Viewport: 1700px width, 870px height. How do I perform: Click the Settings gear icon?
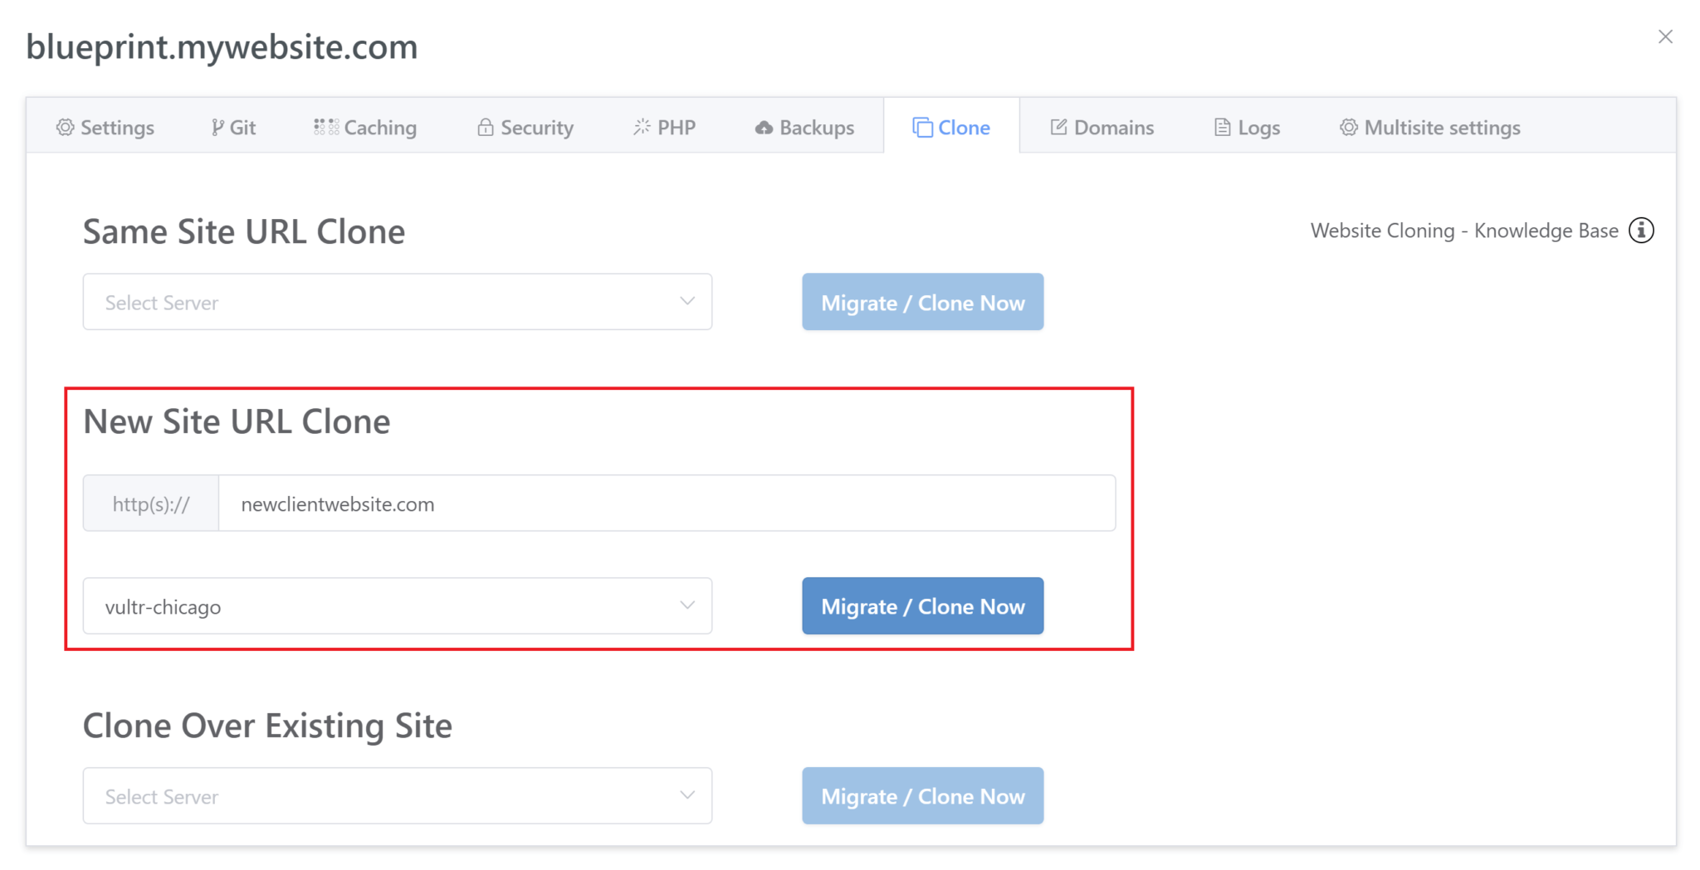coord(65,127)
